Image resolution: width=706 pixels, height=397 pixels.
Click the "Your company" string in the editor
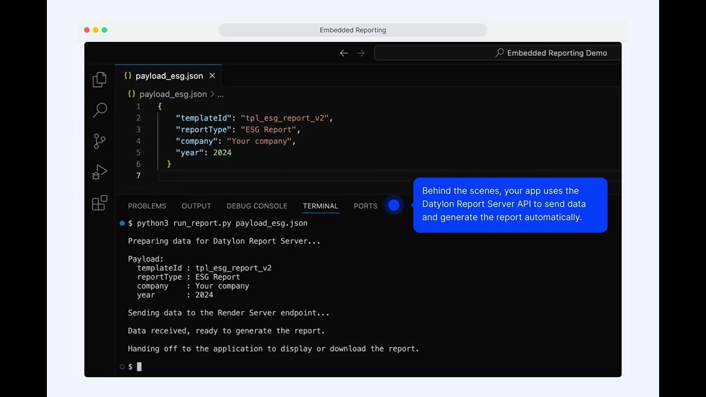[x=259, y=141]
